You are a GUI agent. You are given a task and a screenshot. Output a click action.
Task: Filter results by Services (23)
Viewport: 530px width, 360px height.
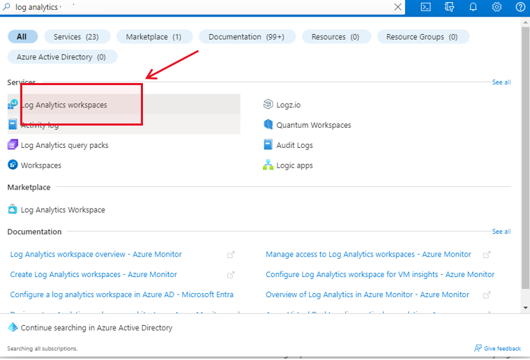point(77,36)
